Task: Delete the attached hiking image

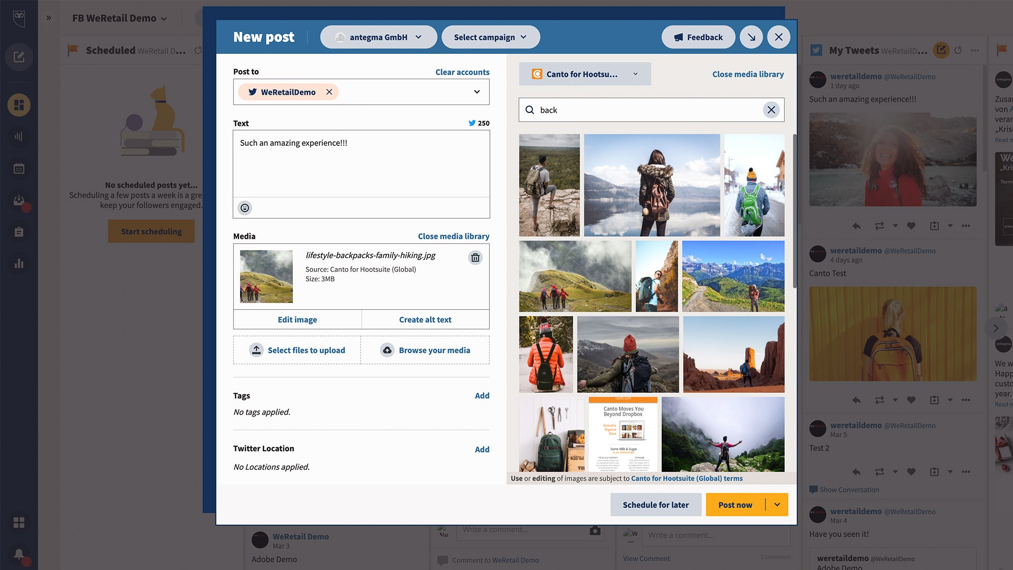Action: point(475,258)
